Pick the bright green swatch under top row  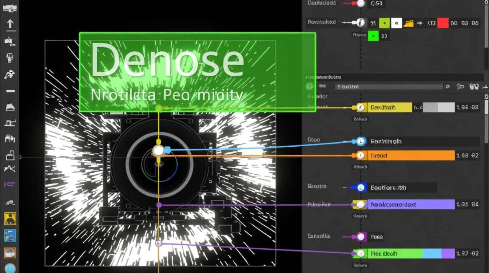click(373, 36)
